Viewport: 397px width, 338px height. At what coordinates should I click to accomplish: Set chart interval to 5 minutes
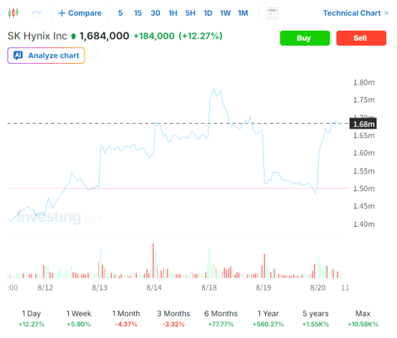(x=120, y=13)
